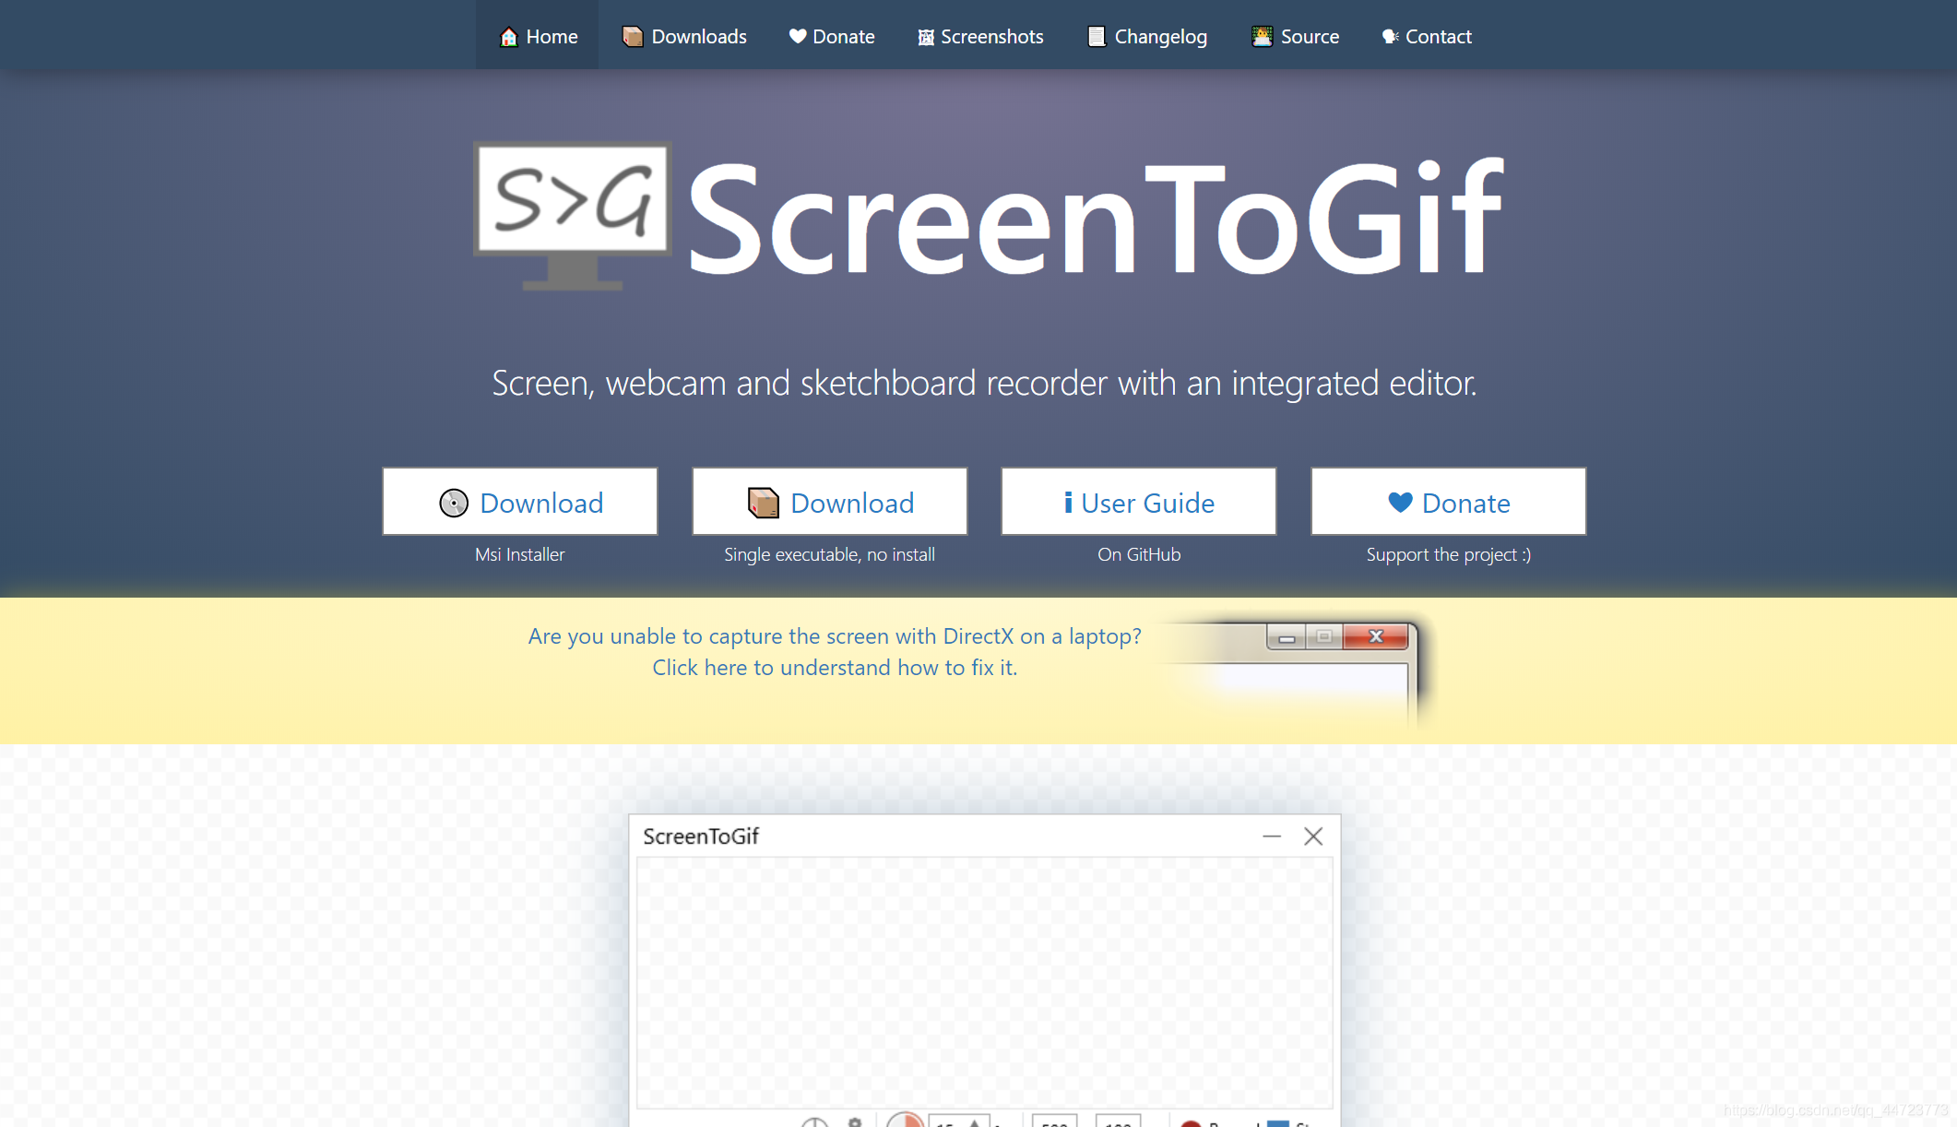
Task: Click the DirectX laptop fix link
Action: [834, 651]
